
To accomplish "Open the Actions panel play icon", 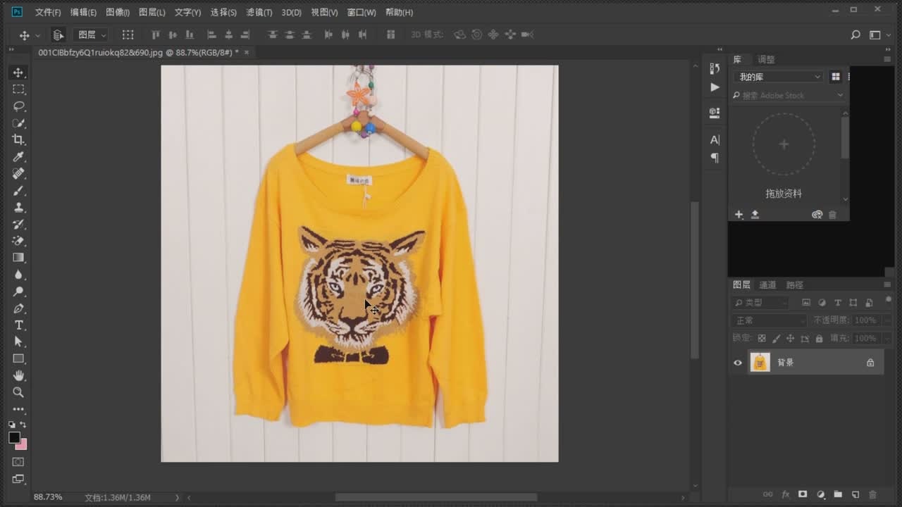I will coord(715,87).
